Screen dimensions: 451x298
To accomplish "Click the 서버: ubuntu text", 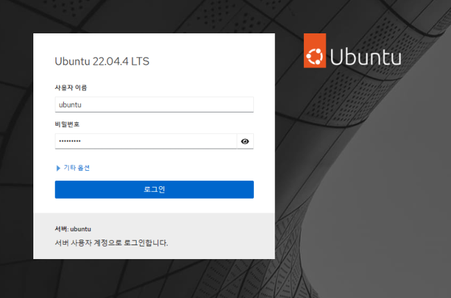I will (x=73, y=229).
